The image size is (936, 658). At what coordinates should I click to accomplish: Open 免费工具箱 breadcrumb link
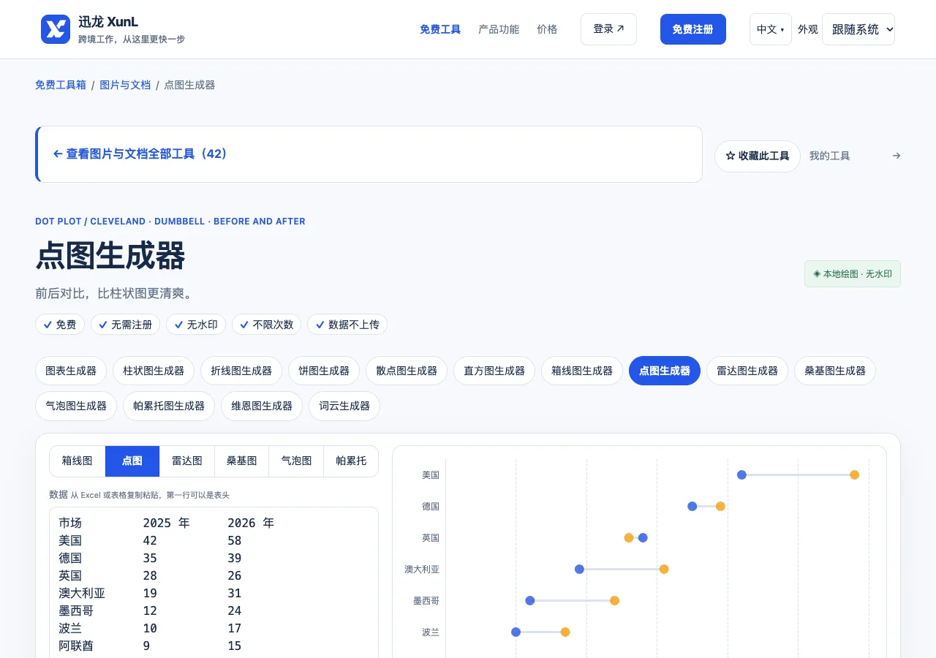coord(61,85)
